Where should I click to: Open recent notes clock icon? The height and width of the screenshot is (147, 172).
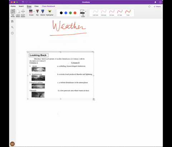(x=12, y=33)
